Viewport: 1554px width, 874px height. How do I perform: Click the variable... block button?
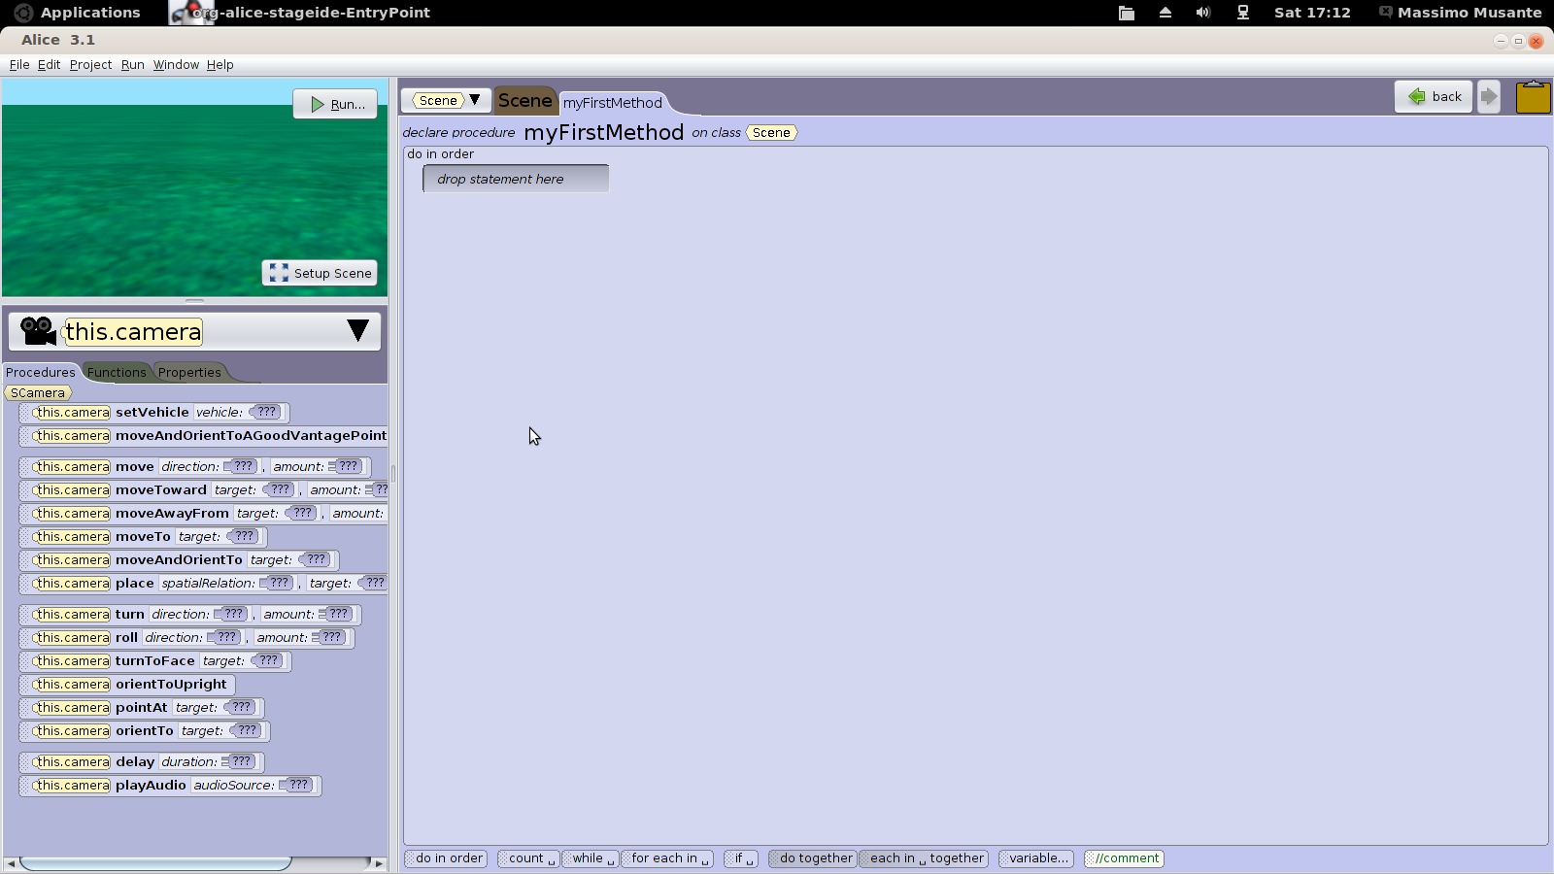[1036, 858]
